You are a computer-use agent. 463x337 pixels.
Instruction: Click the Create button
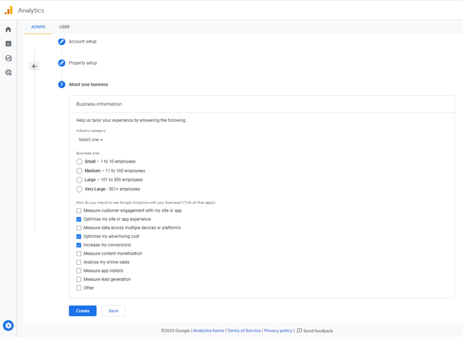point(82,311)
